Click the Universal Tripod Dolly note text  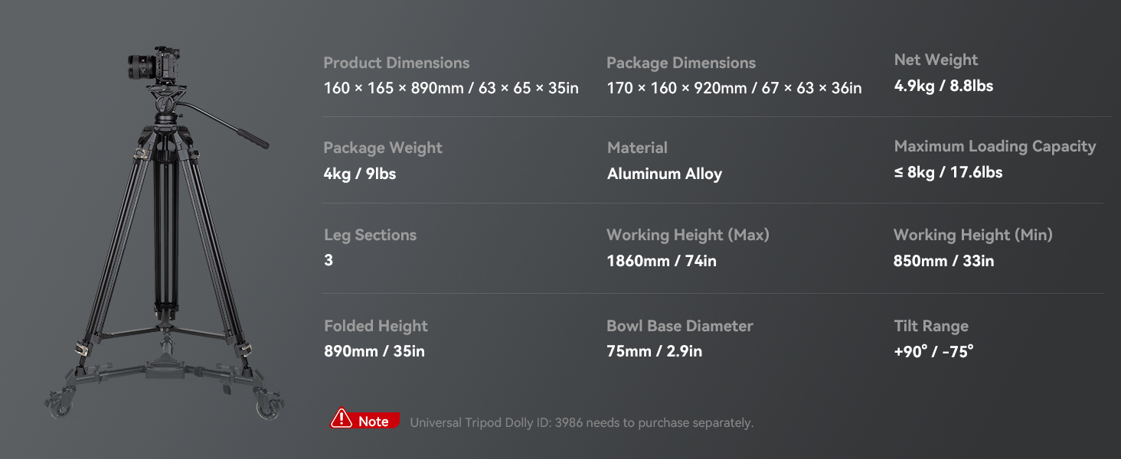(x=581, y=422)
